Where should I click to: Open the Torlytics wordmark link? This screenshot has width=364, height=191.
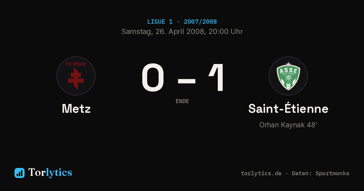tap(50, 173)
